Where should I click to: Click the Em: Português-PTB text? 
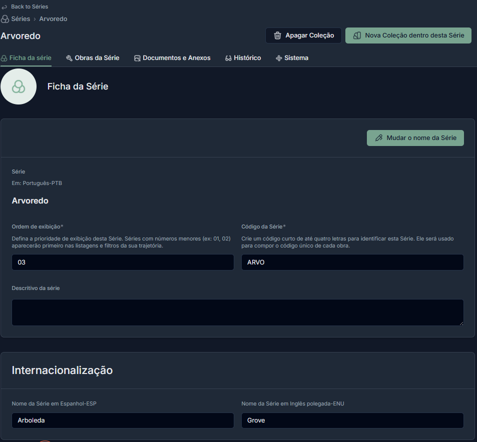(37, 183)
